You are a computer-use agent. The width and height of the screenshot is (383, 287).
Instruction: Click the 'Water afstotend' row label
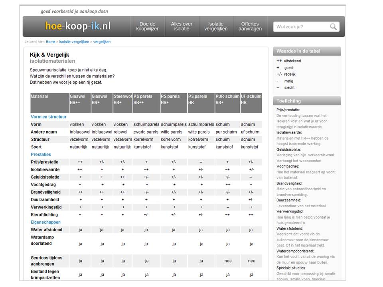(x=46, y=230)
